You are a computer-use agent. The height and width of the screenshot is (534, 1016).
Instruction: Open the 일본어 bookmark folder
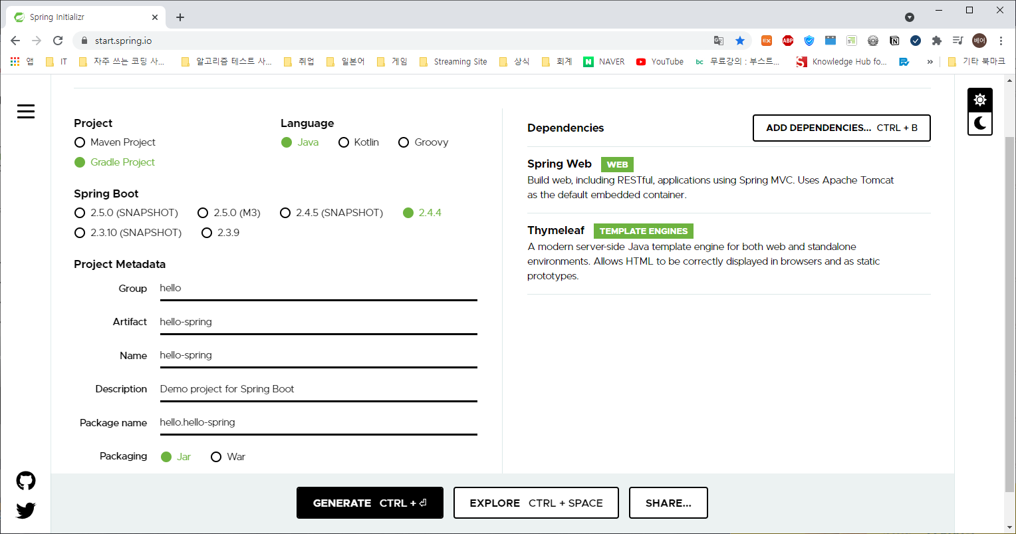click(345, 61)
